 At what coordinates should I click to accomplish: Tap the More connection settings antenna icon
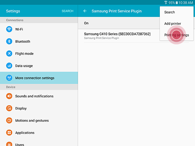tap(9, 78)
